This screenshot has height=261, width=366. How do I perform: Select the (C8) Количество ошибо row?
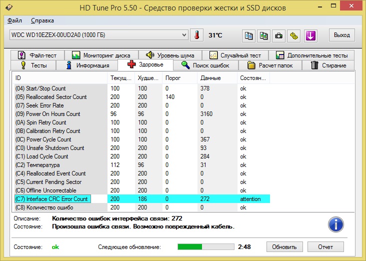coord(141,207)
